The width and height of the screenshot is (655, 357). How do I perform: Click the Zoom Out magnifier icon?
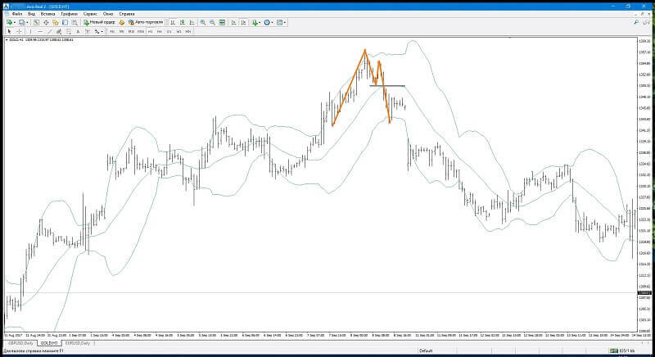(212, 23)
